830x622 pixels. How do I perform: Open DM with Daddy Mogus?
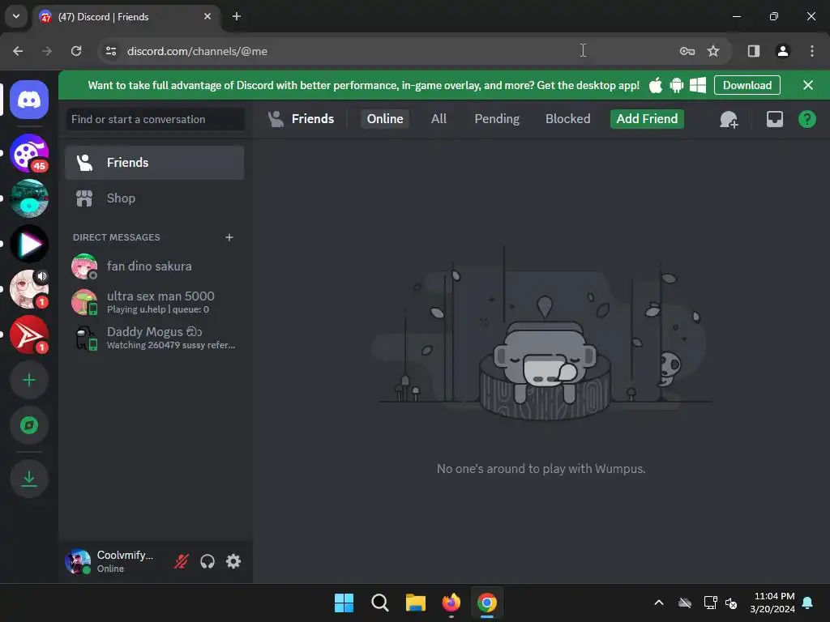[x=155, y=338]
